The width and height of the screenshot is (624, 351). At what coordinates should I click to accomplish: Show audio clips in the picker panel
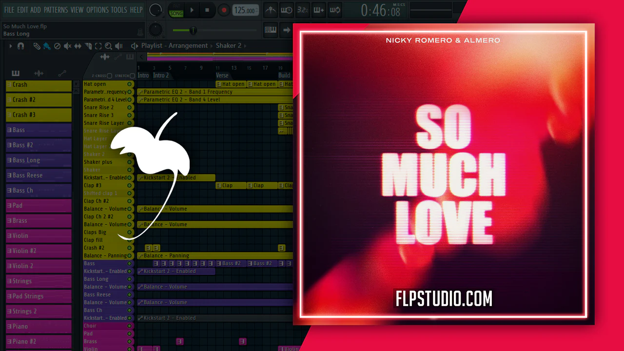click(x=39, y=74)
